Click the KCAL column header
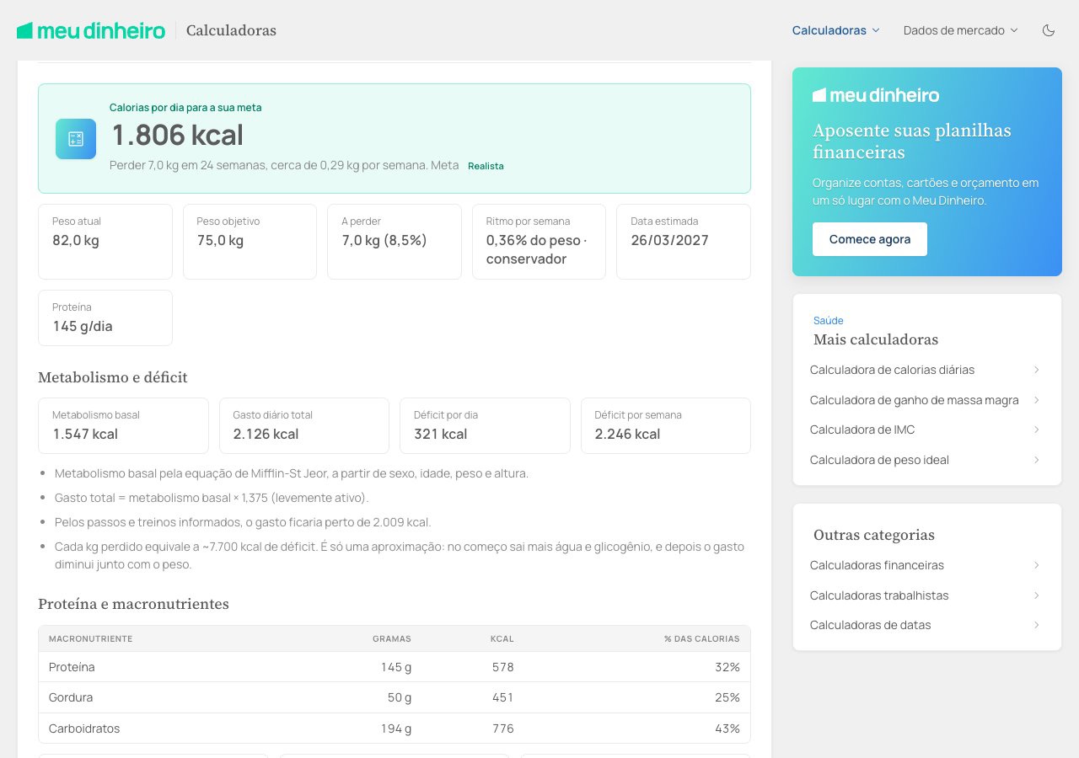Viewport: 1079px width, 758px height. click(502, 638)
